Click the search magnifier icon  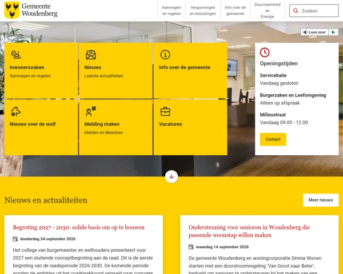coord(296,11)
